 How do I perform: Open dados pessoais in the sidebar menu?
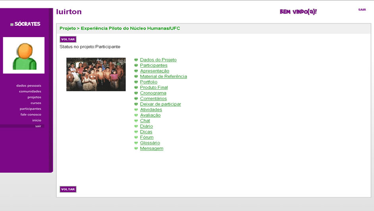(29, 85)
